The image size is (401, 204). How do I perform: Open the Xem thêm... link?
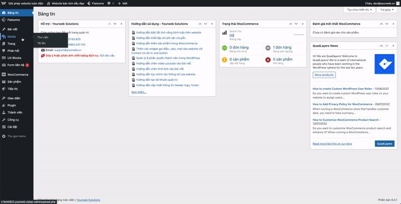[139, 92]
